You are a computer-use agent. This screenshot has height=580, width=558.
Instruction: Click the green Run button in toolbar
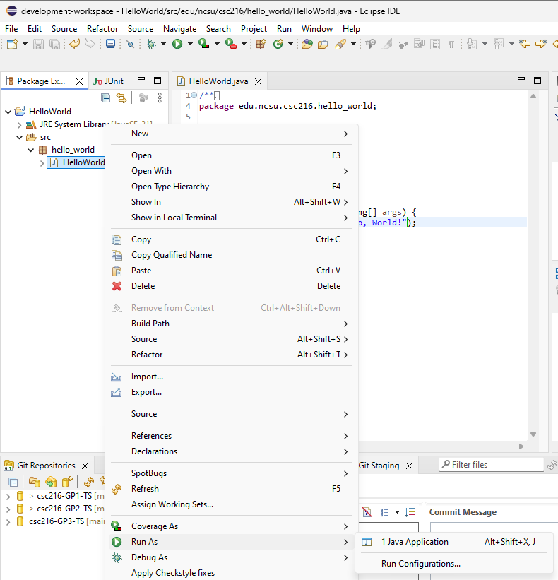(177, 44)
